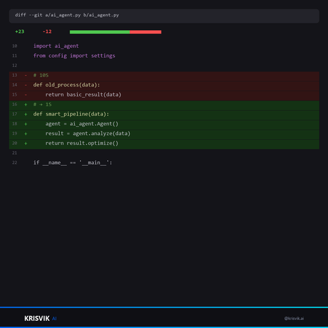Click line number 14 in gutter
The width and height of the screenshot is (328, 328).
point(14,85)
